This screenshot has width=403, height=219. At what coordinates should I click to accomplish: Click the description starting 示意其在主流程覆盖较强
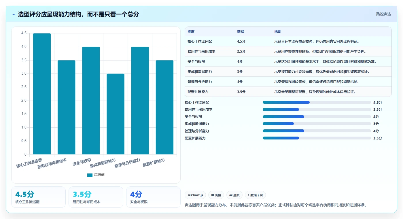pos(317,41)
